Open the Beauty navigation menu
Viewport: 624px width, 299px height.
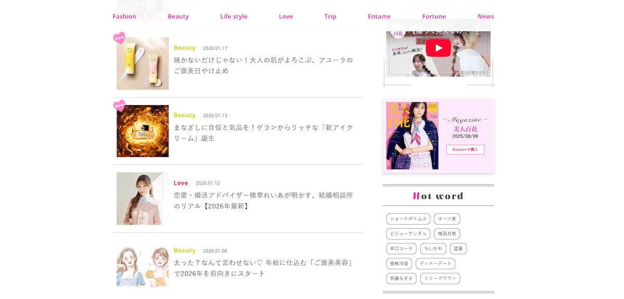click(178, 16)
